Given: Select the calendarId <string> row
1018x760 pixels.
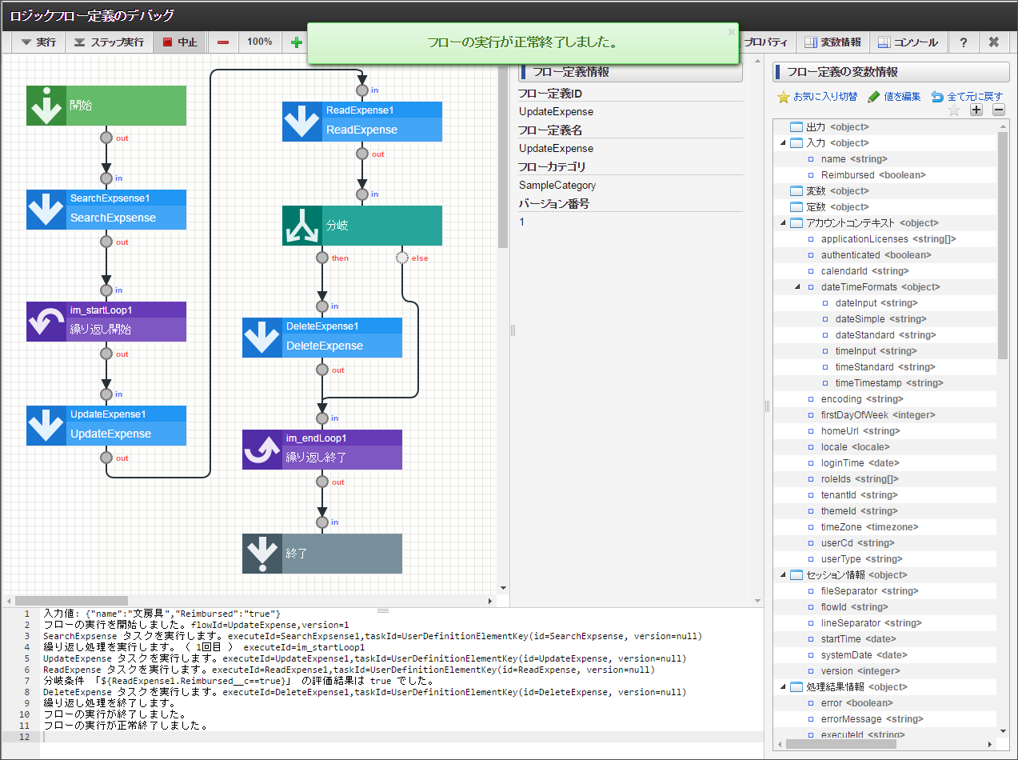Looking at the screenshot, I should pyautogui.click(x=885, y=271).
